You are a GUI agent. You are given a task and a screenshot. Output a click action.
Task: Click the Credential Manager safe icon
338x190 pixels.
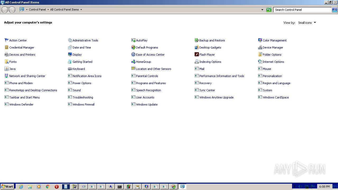click(7, 47)
